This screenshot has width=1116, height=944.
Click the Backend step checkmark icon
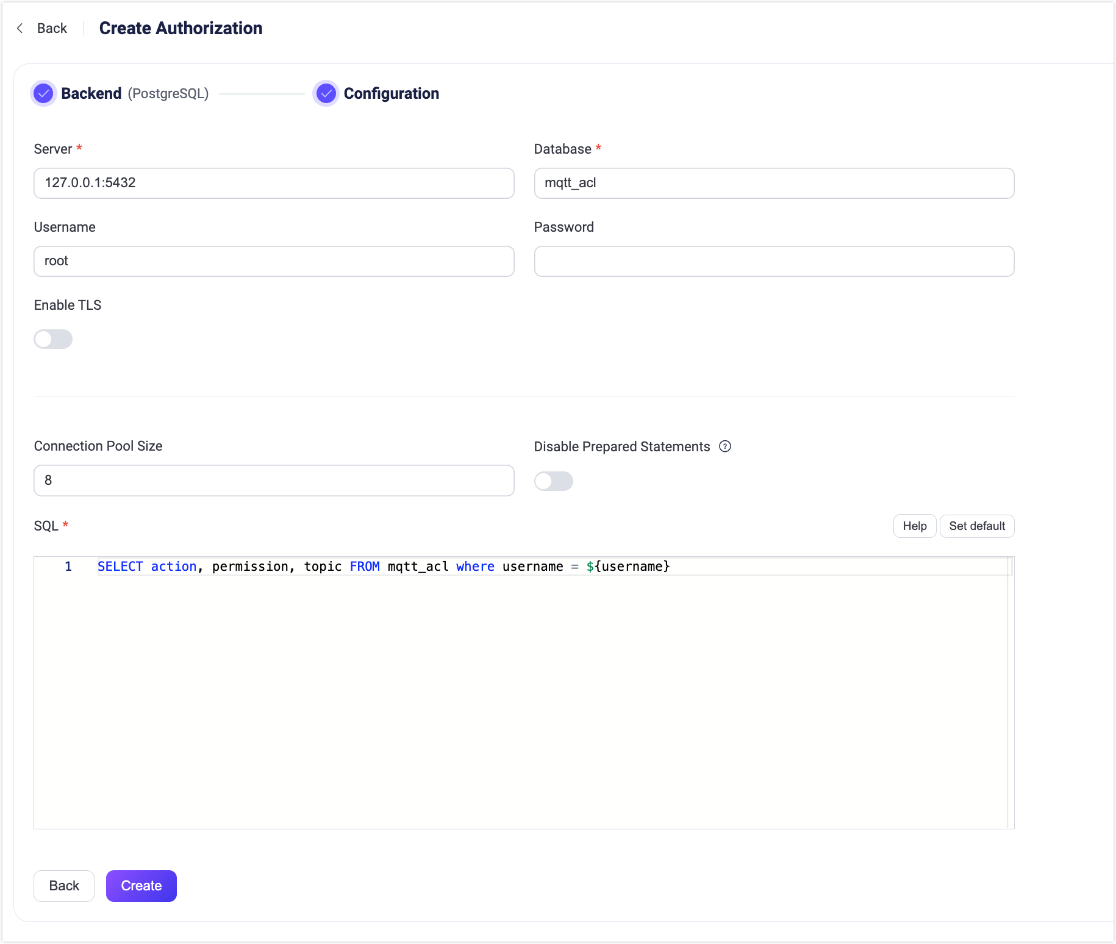pos(43,93)
